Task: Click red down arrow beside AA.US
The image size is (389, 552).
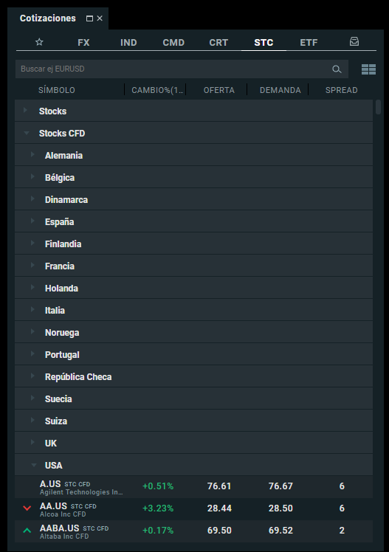Action: (x=27, y=508)
